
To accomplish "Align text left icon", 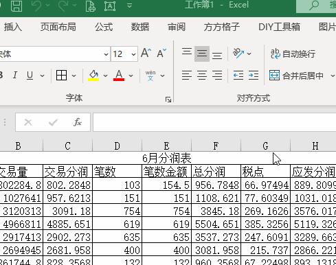I will tap(187, 76).
